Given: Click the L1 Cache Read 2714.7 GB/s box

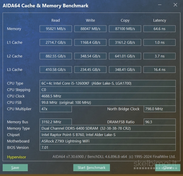Looking at the screenshot, I should coord(56,43).
